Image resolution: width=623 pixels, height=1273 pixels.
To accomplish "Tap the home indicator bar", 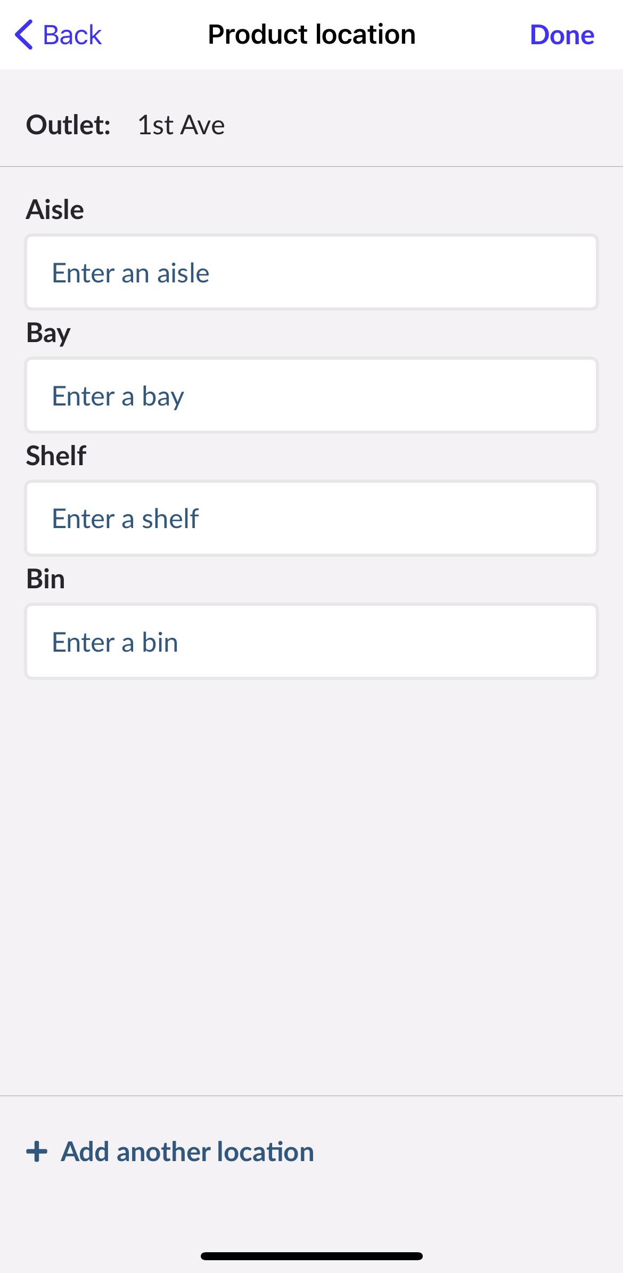I will pyautogui.click(x=311, y=1256).
